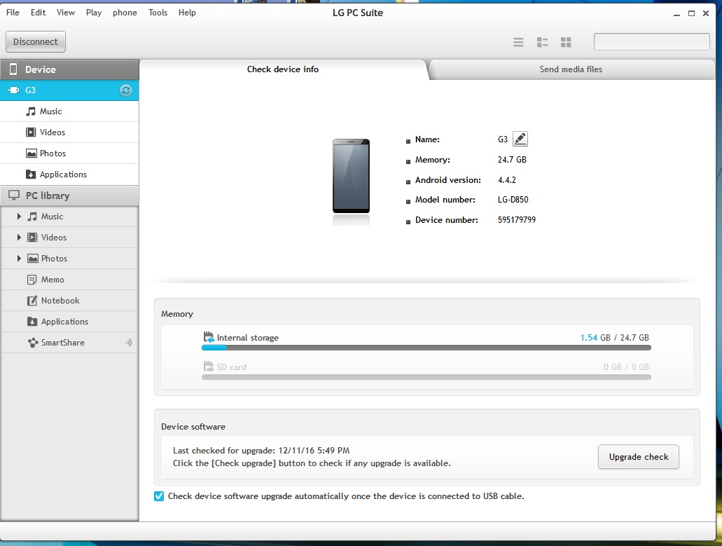Open Applications under G3 device

click(x=69, y=174)
